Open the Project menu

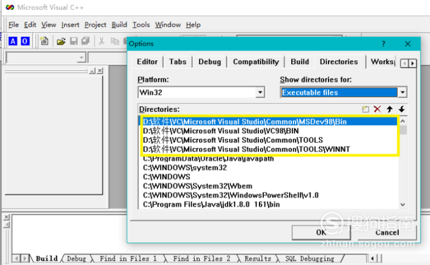point(95,25)
